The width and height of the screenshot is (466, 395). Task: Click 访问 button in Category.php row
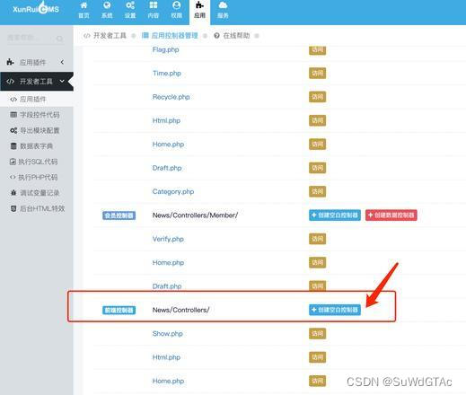[317, 191]
